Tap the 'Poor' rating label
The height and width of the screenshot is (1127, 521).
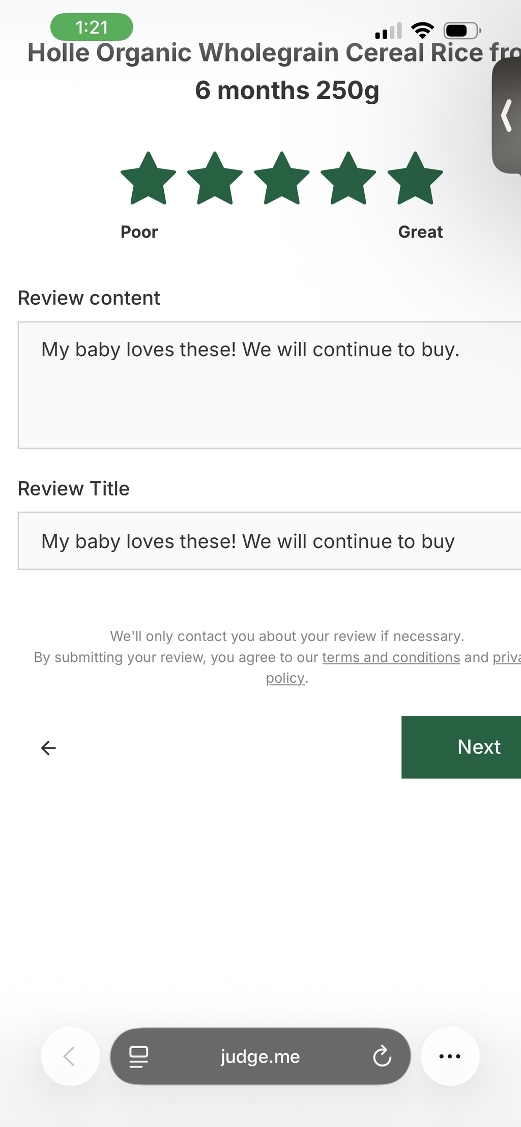click(x=139, y=232)
